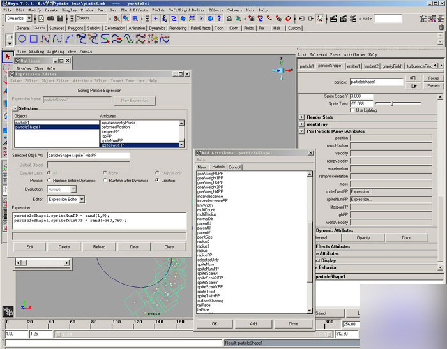This screenshot has height=349, width=447.
Task: Click the Maya logo icon at bottom left
Action: point(9,311)
